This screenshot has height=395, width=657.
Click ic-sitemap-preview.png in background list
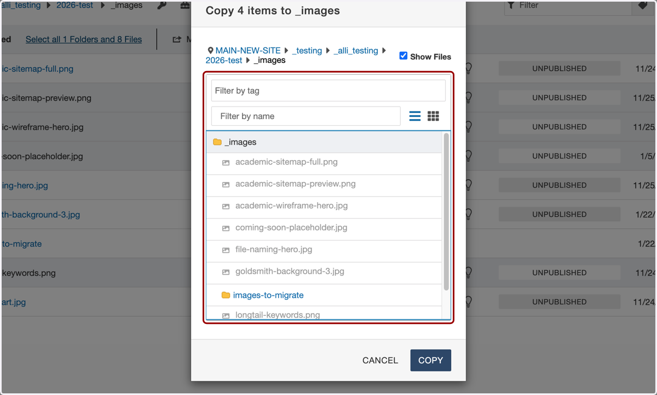click(47, 98)
